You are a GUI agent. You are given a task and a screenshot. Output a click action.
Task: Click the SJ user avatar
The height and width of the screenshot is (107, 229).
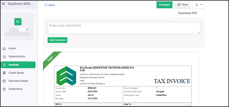(x=18, y=21)
